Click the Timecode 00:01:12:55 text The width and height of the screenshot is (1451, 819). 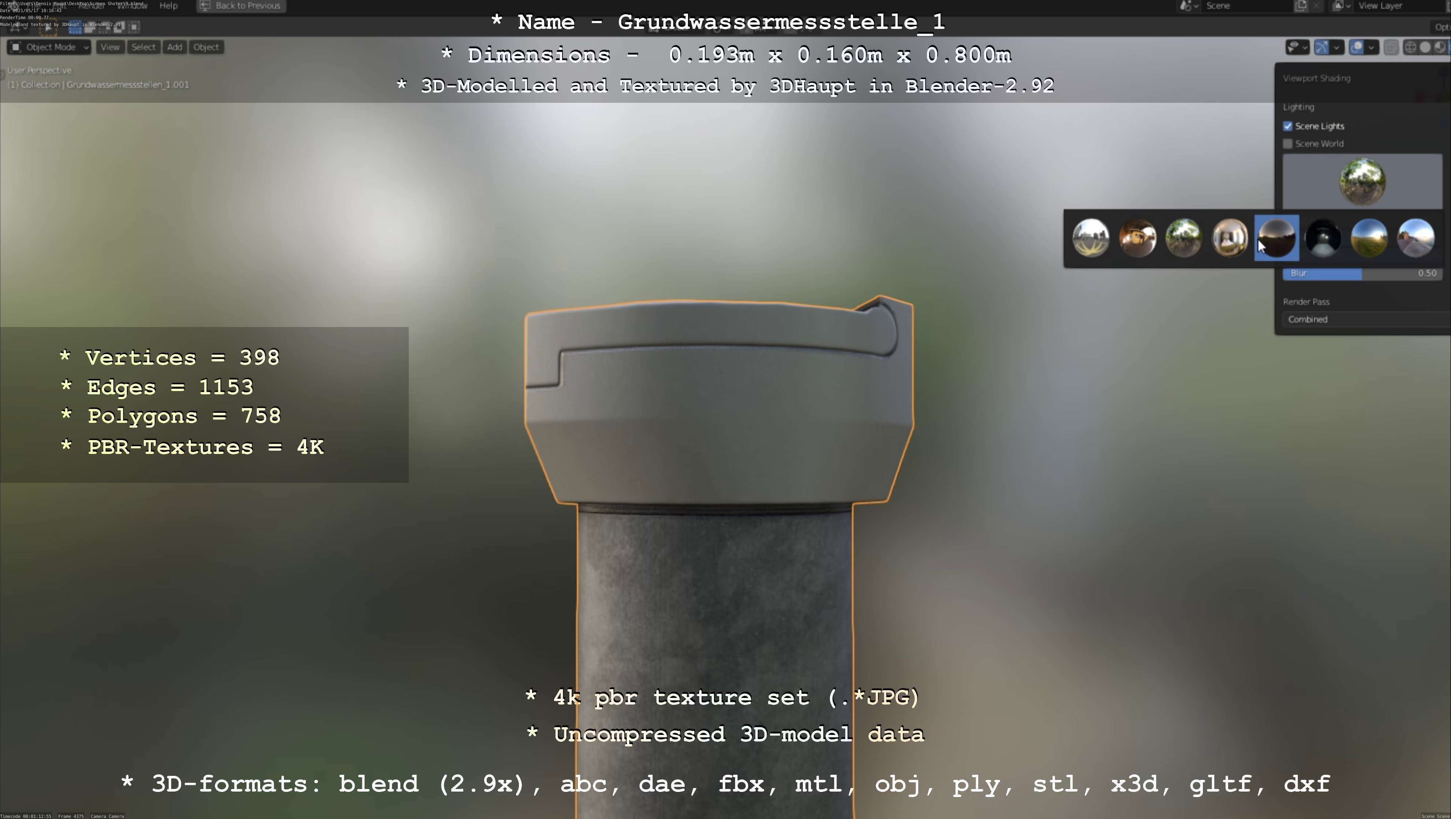point(25,816)
